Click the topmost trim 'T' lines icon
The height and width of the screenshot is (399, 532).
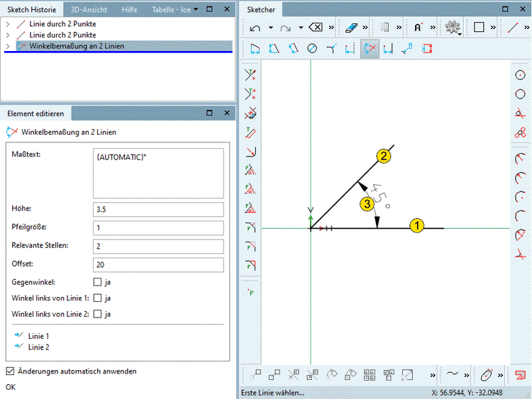(x=250, y=75)
